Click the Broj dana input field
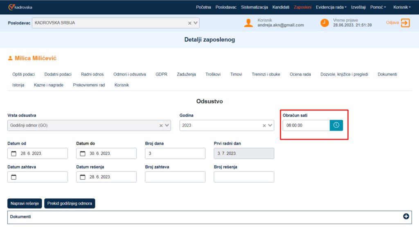The height and width of the screenshot is (227, 419). (175, 154)
